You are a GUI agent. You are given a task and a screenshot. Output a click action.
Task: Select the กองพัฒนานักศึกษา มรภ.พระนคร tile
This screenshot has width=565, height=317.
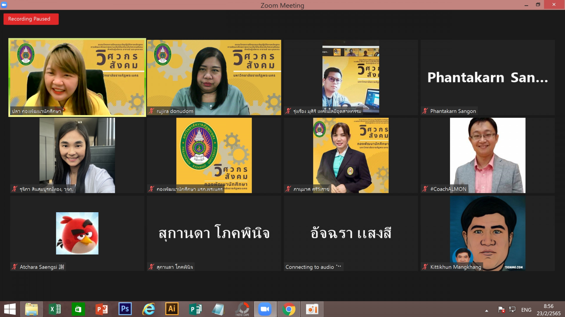pyautogui.click(x=214, y=155)
